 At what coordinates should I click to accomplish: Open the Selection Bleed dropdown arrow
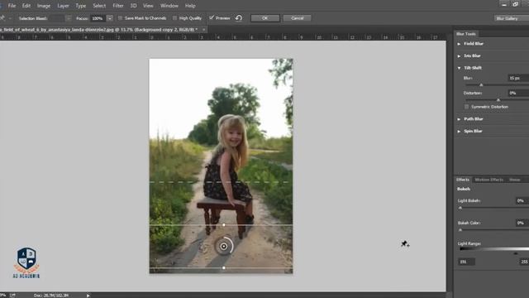(x=69, y=18)
